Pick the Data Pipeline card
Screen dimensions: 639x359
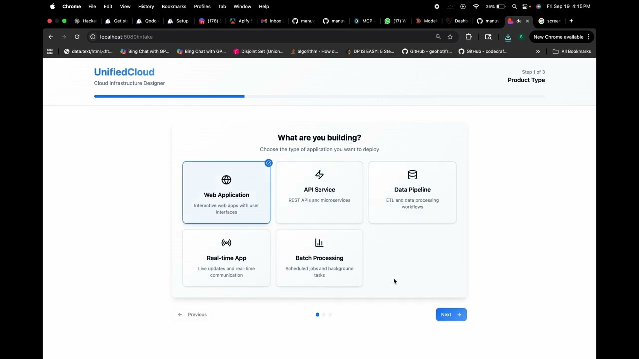pyautogui.click(x=412, y=192)
